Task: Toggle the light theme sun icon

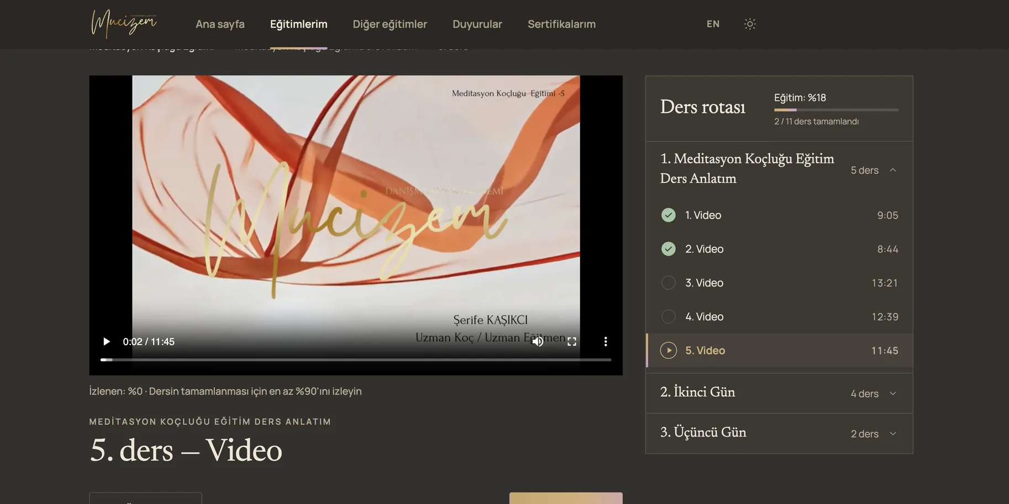Action: tap(750, 24)
